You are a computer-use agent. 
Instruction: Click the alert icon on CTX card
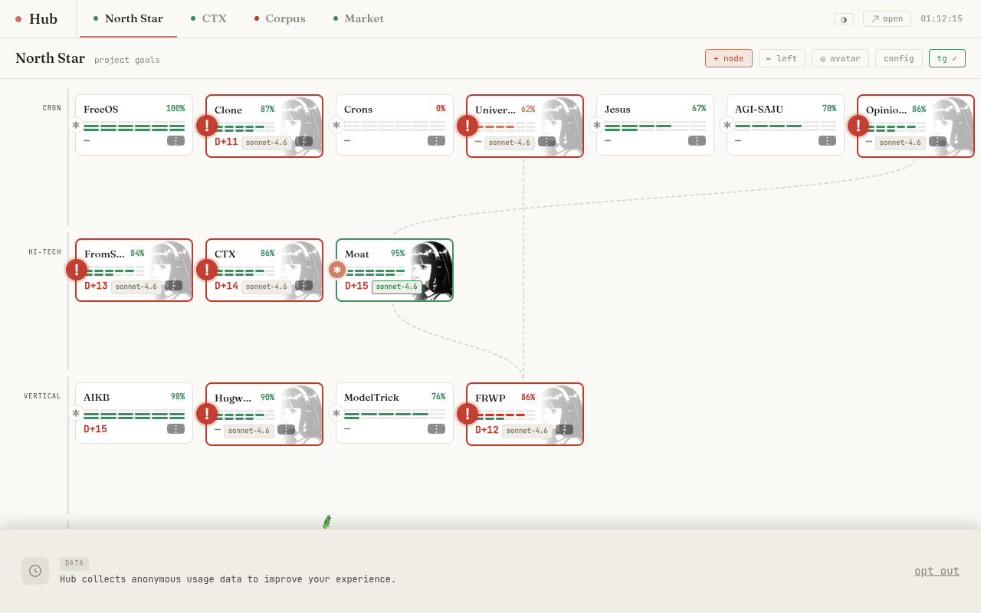pyautogui.click(x=207, y=270)
